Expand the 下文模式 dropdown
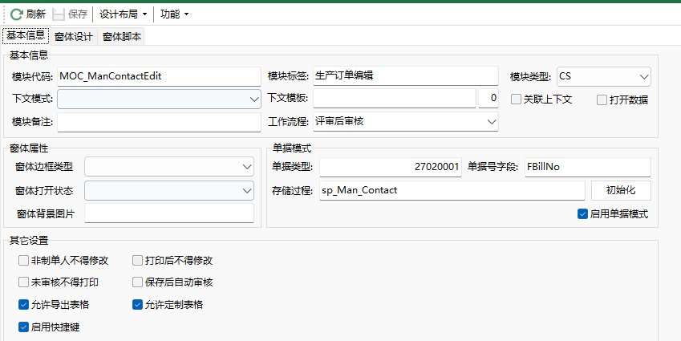The width and height of the screenshot is (681, 341). (253, 99)
